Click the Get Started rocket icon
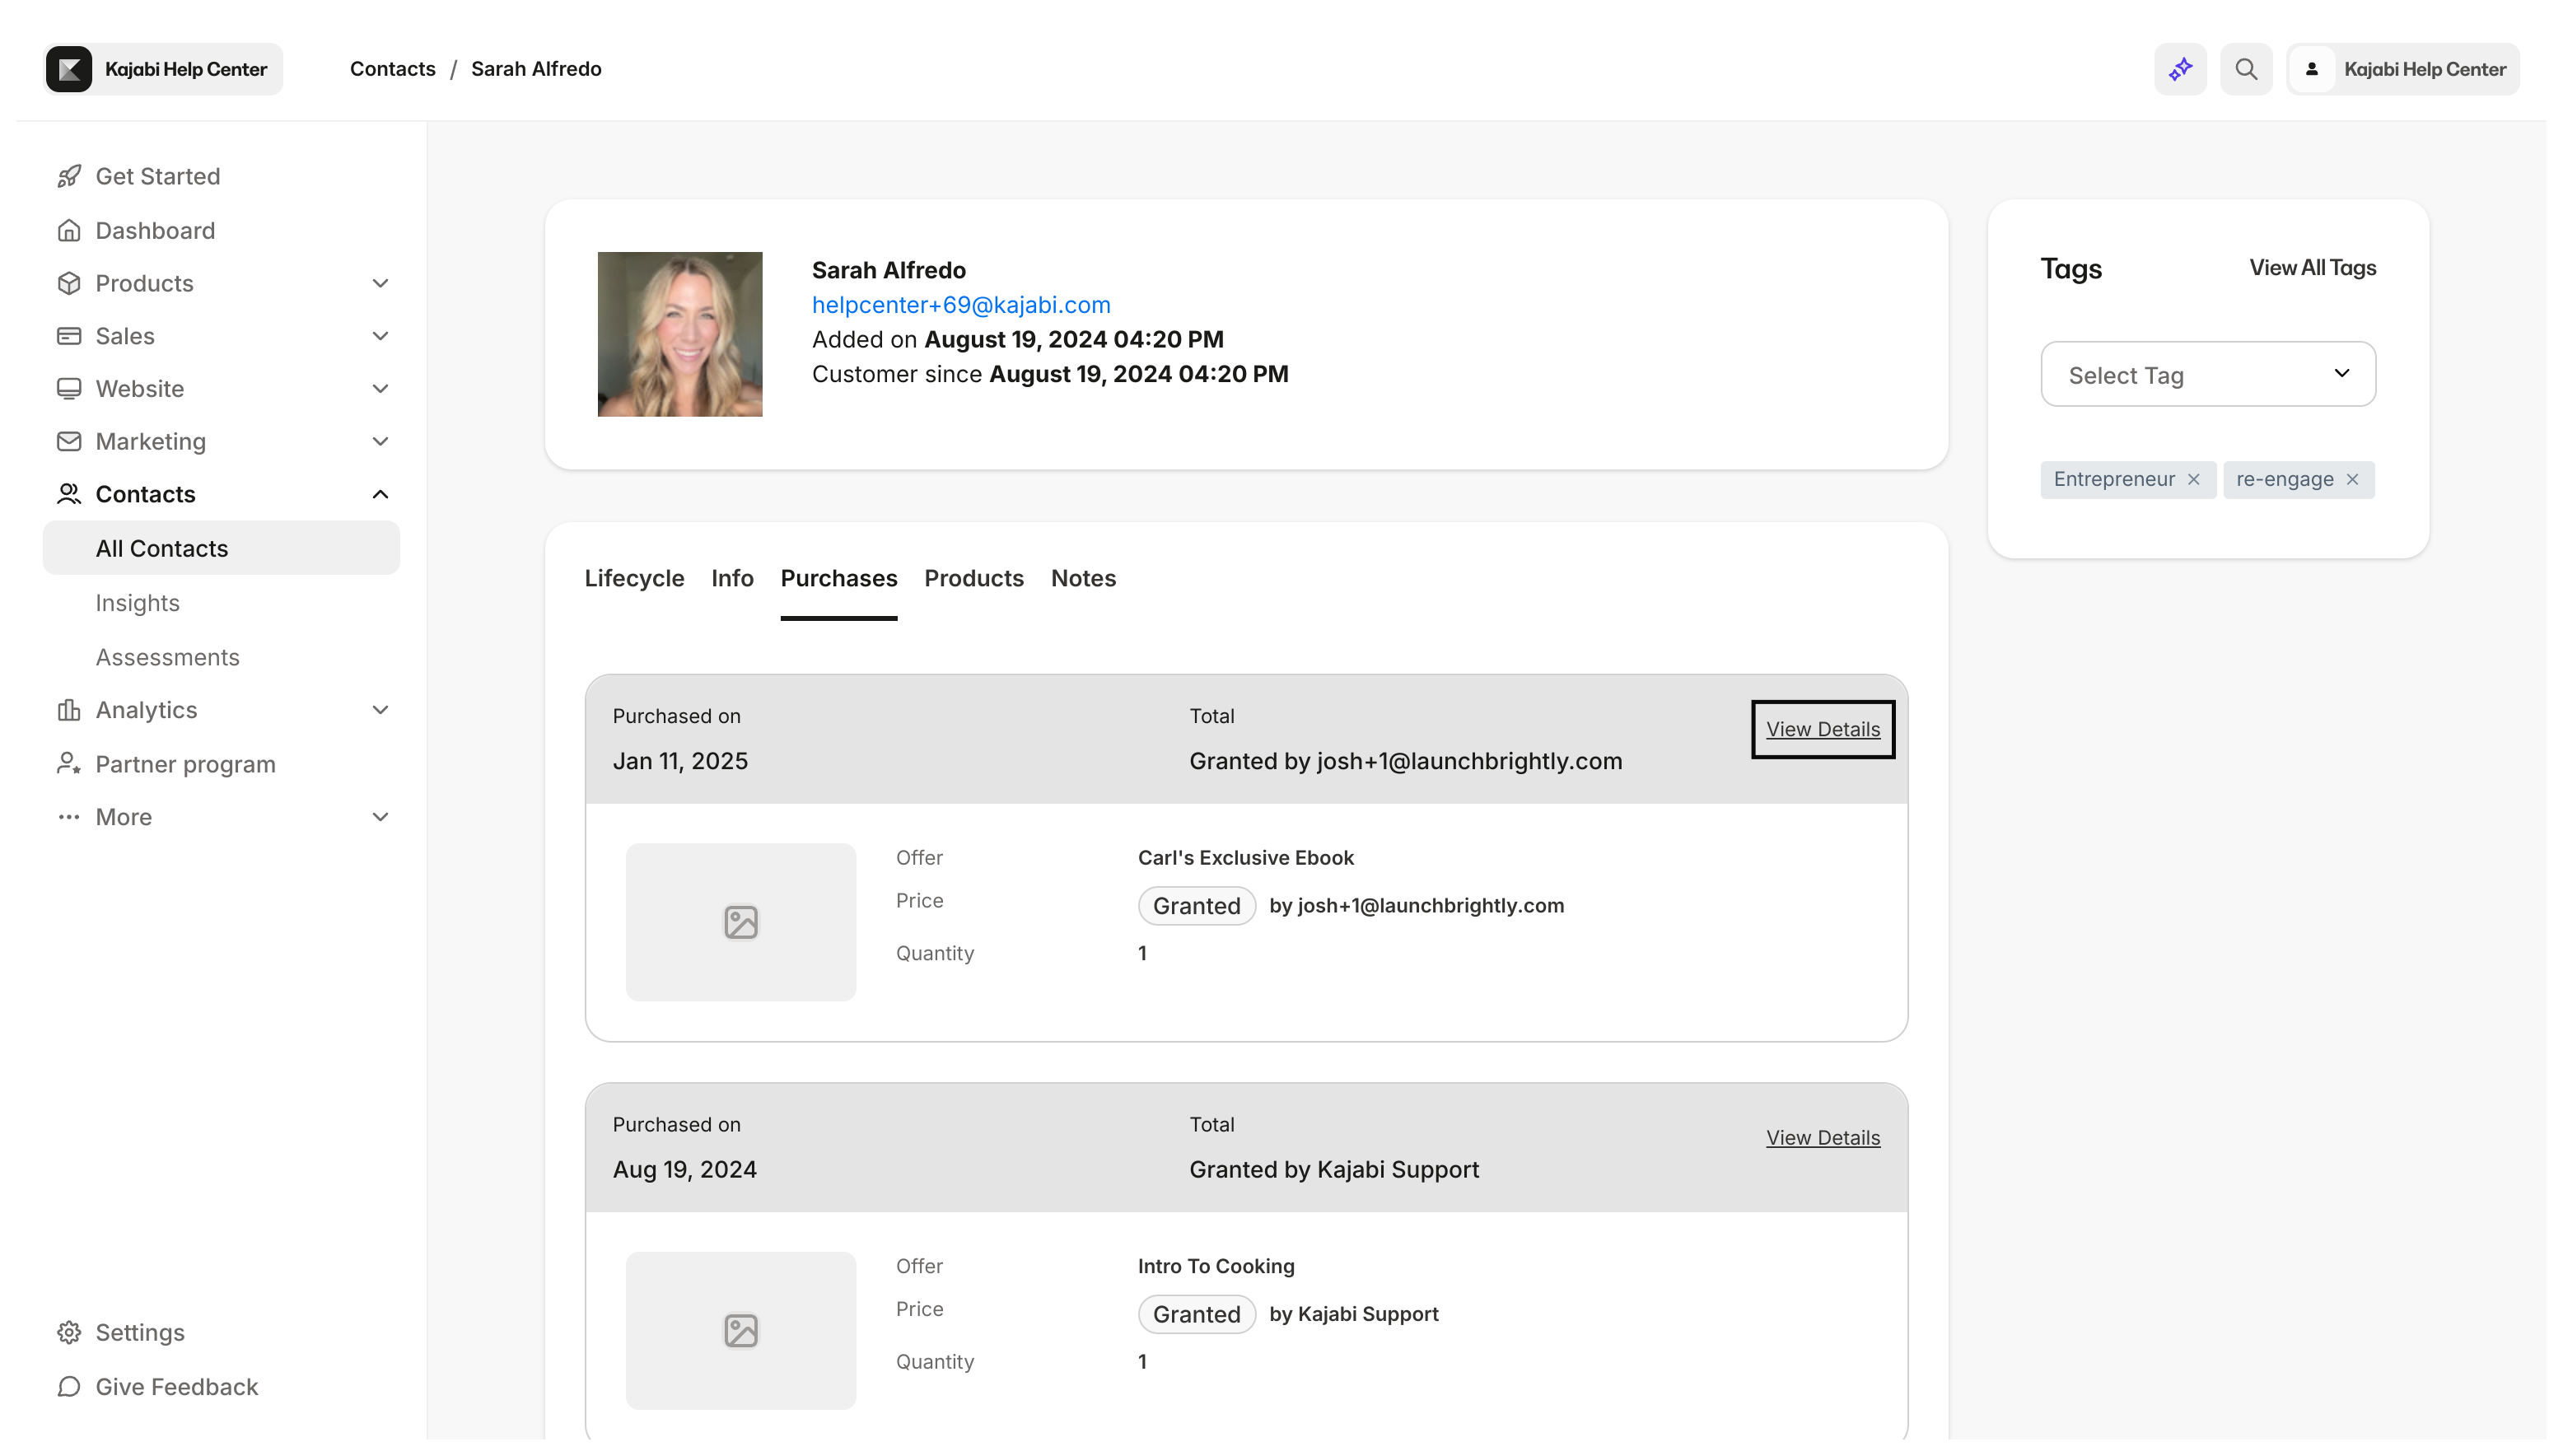This screenshot has height=1456, width=2563. click(x=69, y=176)
